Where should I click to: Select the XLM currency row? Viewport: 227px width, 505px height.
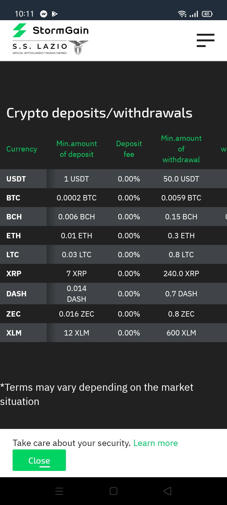point(113,333)
